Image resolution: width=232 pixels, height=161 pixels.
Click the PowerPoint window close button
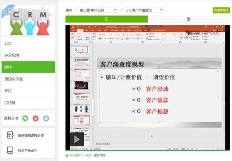222,27
